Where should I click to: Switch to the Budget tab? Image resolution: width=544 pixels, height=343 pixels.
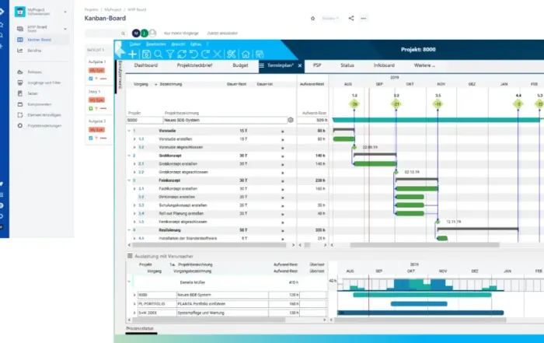coord(240,65)
